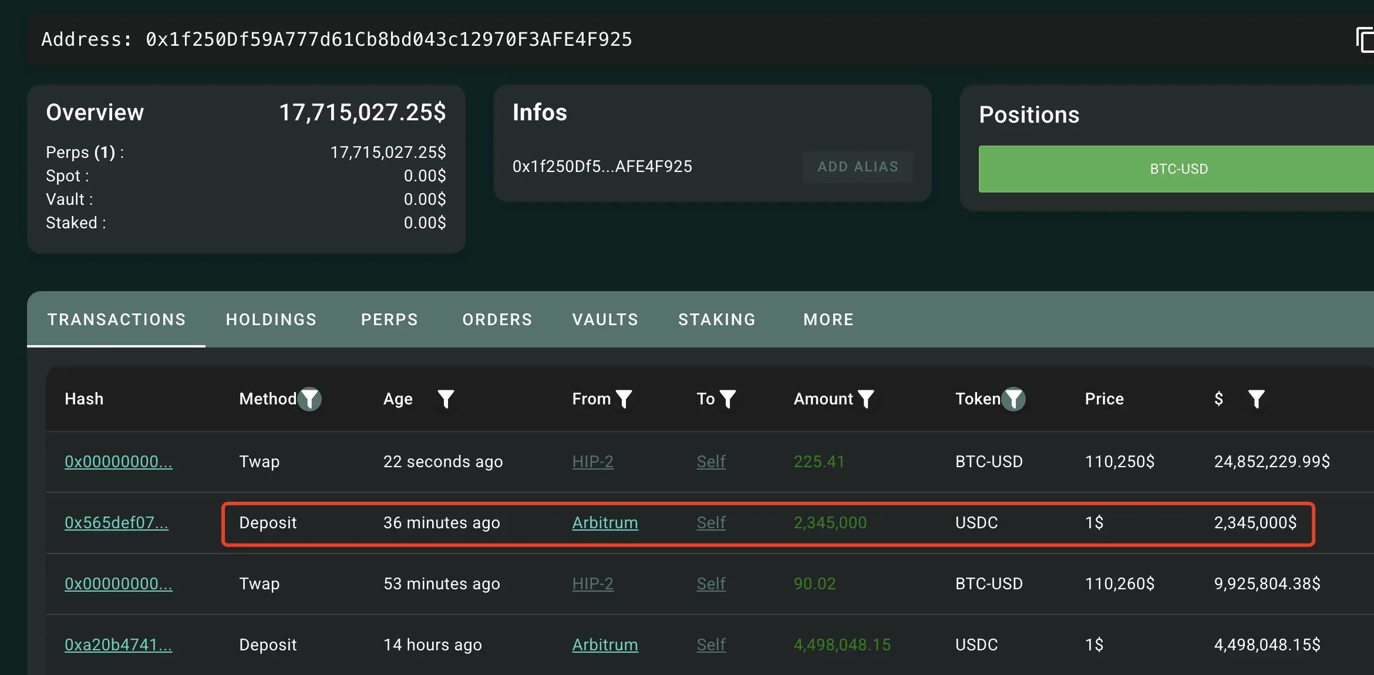This screenshot has width=1374, height=675.
Task: Click the Add Alias button
Action: coord(858,167)
